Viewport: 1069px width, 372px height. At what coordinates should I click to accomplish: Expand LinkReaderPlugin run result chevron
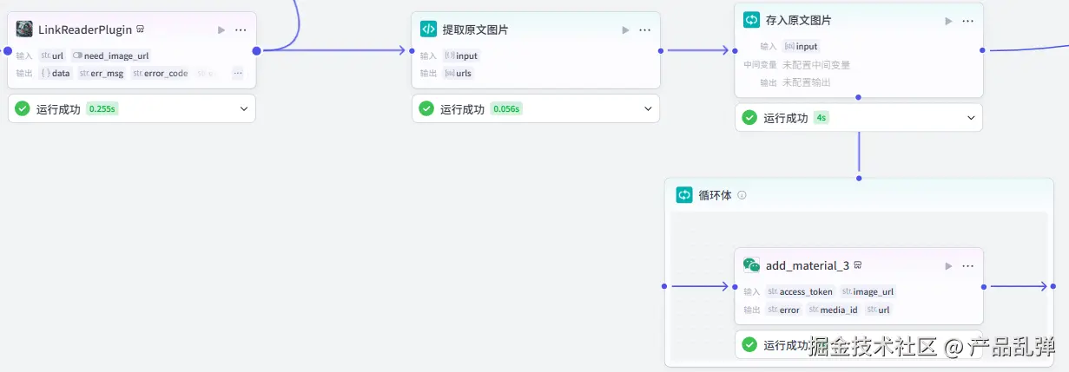tap(243, 109)
